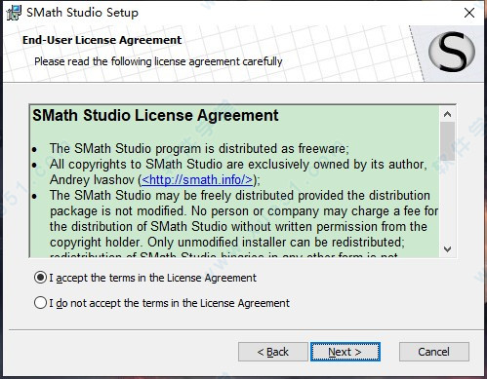Open the http://smath.info/ link

[x=197, y=179]
